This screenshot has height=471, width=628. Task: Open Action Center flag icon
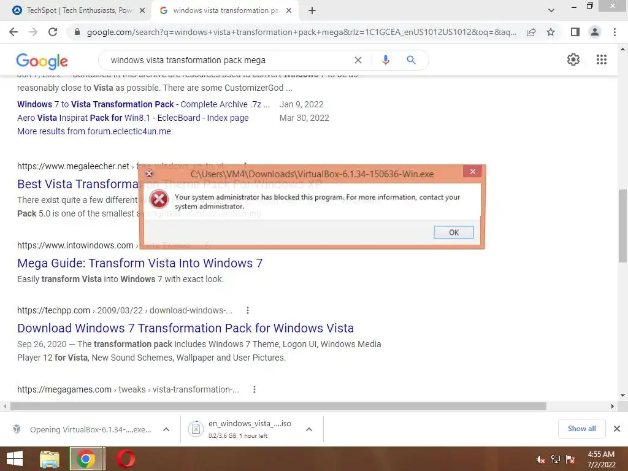tap(570, 459)
